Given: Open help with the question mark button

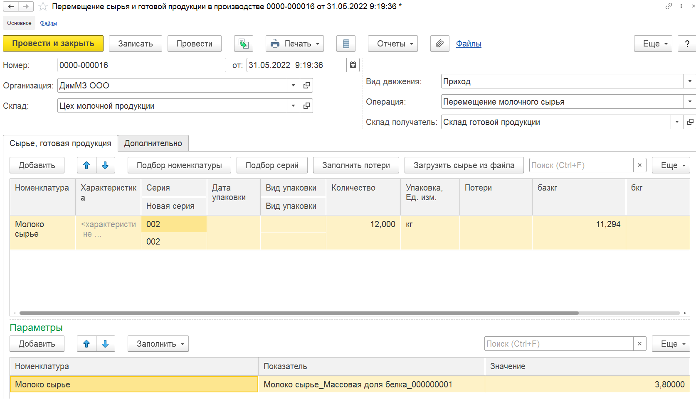Looking at the screenshot, I should [x=687, y=44].
